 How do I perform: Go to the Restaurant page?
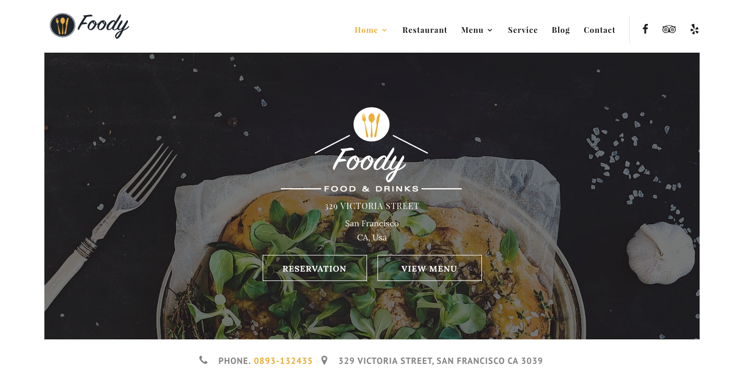click(x=424, y=30)
